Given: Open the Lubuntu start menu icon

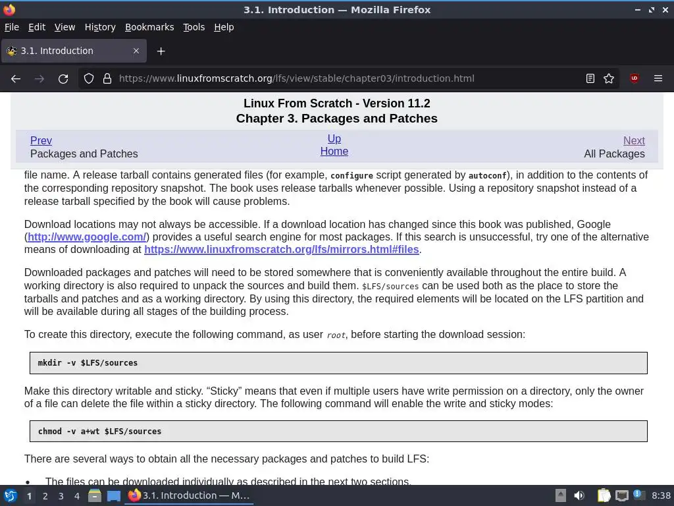Looking at the screenshot, I should [x=11, y=495].
